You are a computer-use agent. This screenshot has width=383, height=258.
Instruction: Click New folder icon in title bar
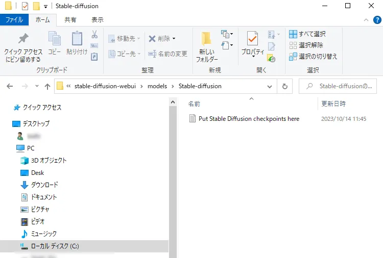tap(36, 6)
